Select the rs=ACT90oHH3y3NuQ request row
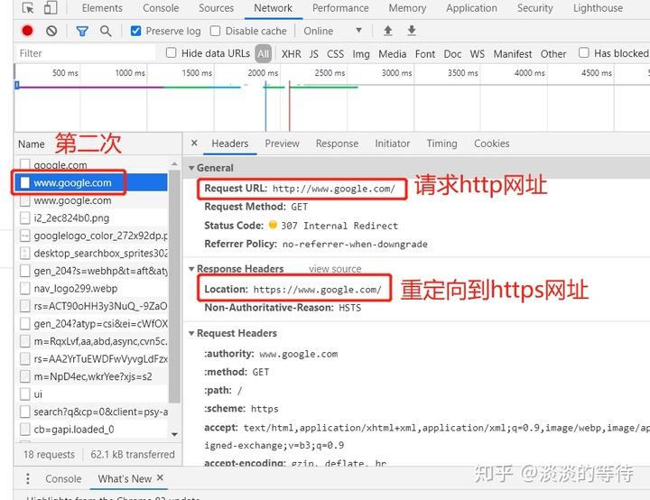This screenshot has width=650, height=500. (x=92, y=306)
